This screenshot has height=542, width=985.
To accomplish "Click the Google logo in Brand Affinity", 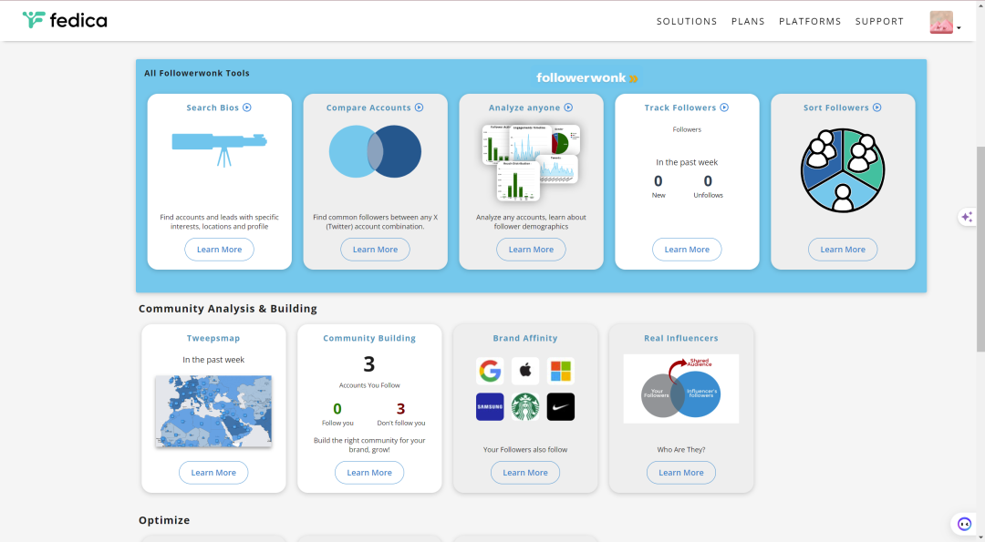I will pyautogui.click(x=490, y=371).
